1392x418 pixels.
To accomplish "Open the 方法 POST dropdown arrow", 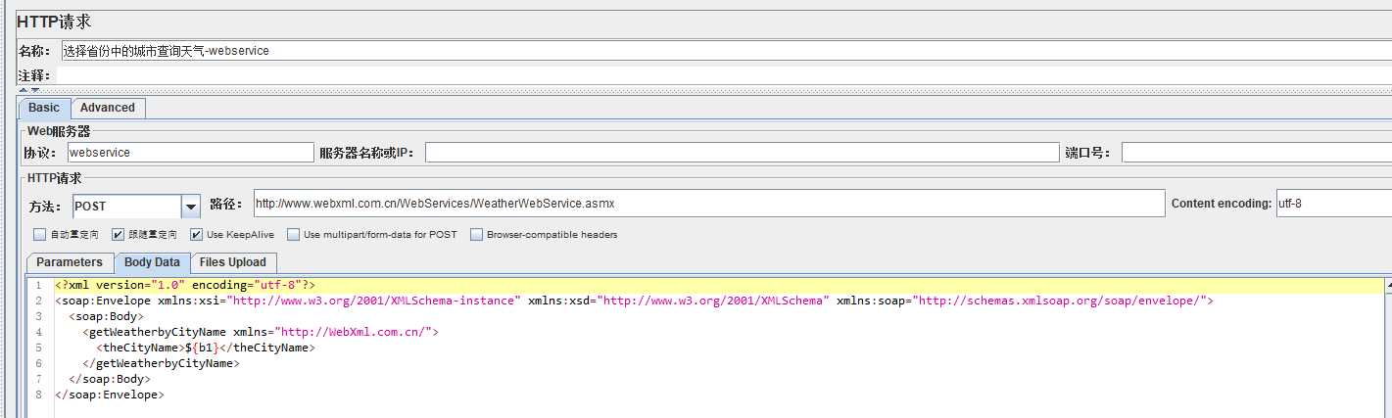I will (191, 207).
